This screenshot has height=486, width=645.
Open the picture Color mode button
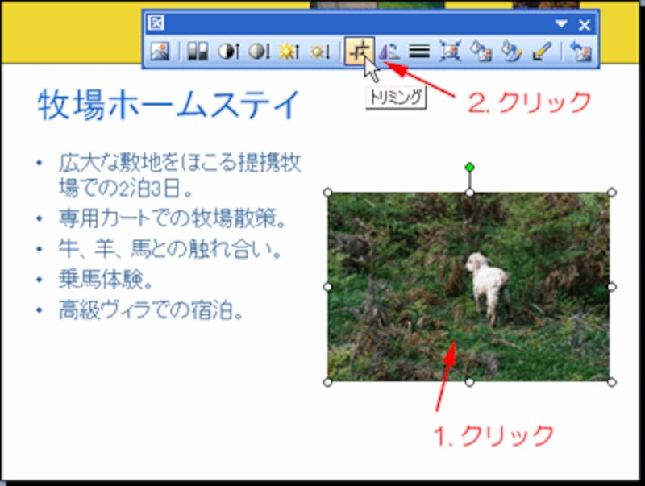[198, 52]
